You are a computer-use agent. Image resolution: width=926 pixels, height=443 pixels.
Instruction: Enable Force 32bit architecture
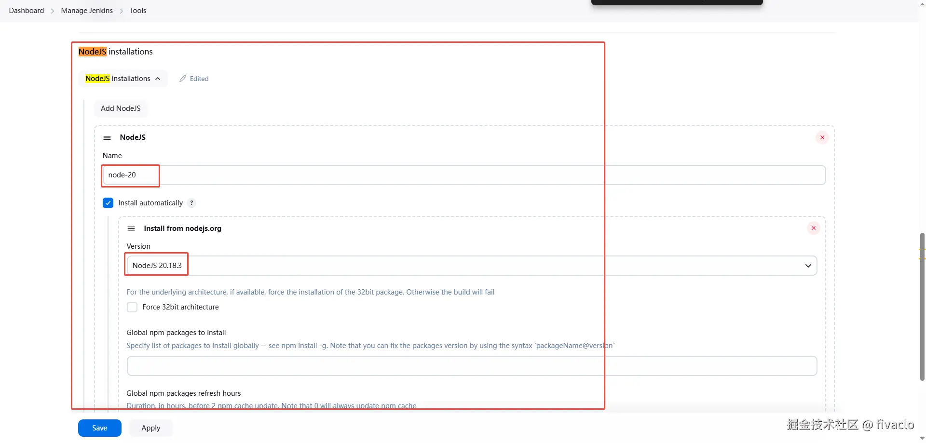[132, 307]
